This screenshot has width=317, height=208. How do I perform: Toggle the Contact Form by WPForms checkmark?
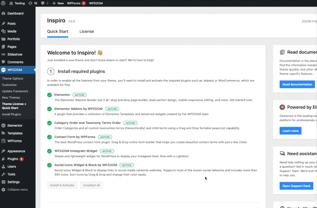tap(49, 137)
